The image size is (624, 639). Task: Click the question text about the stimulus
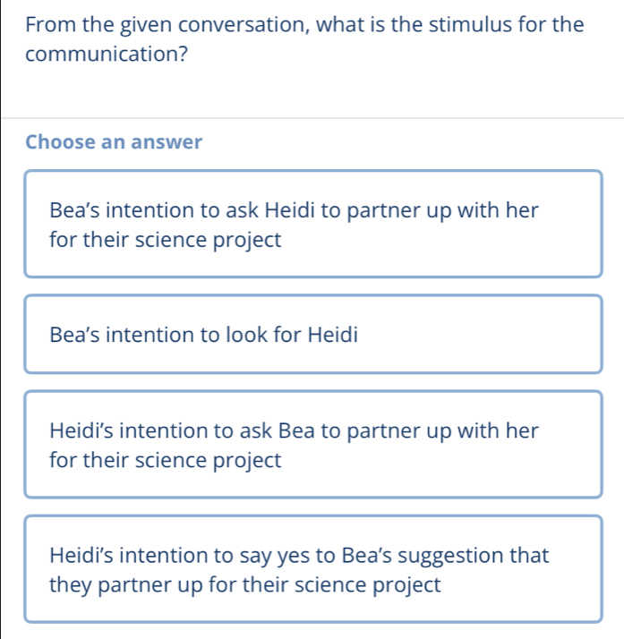tap(304, 38)
